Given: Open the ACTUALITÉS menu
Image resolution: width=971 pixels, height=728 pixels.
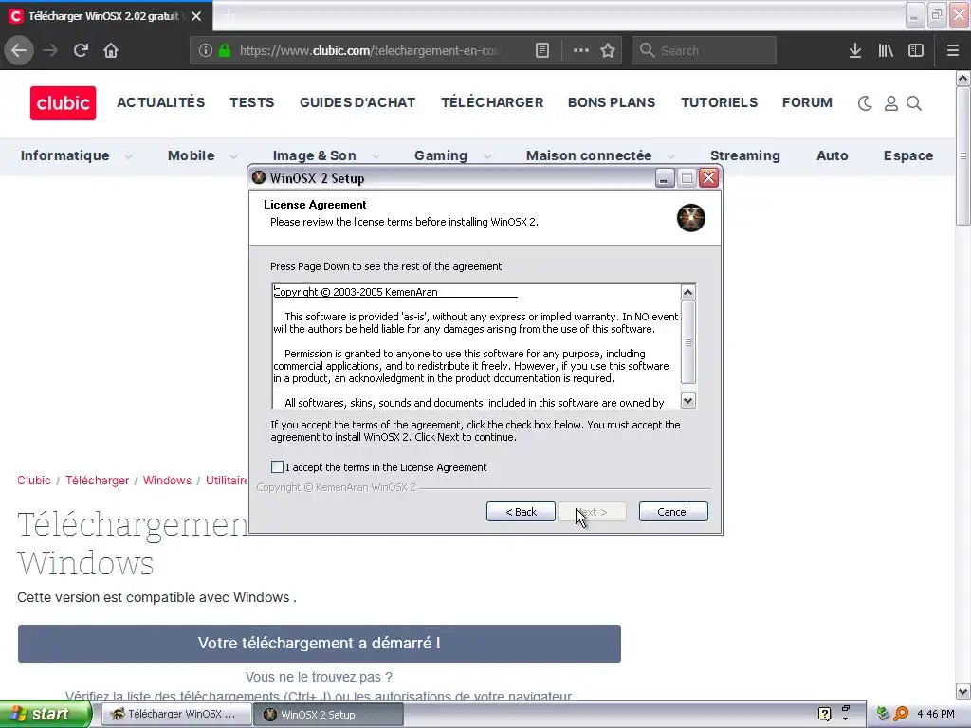Looking at the screenshot, I should click(161, 102).
